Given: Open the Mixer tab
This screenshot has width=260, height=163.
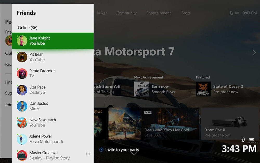Looking at the screenshot, I should pyautogui.click(x=102, y=13).
